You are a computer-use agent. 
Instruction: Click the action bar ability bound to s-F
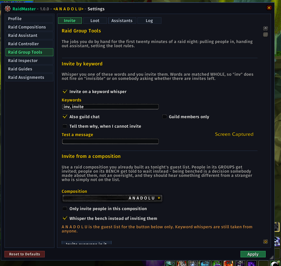(217, 263)
